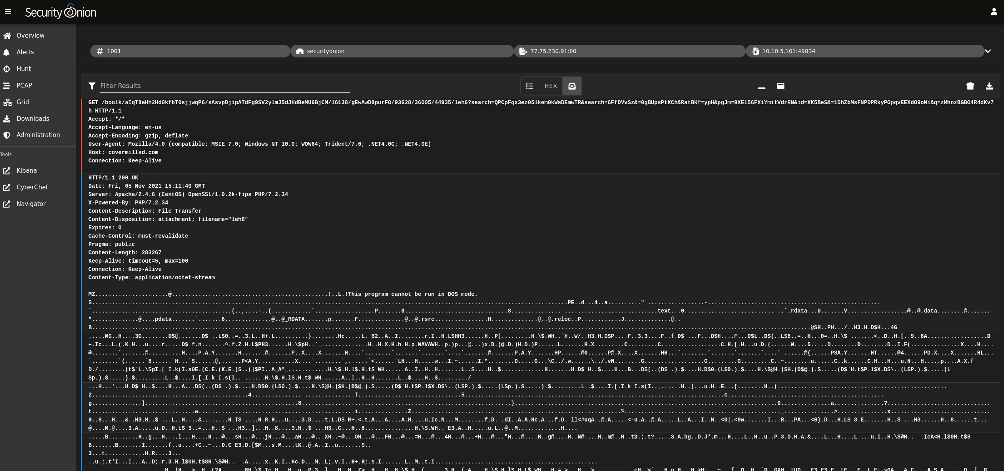
Task: Click destination chip 10.10.5.101:49834
Action: click(865, 51)
